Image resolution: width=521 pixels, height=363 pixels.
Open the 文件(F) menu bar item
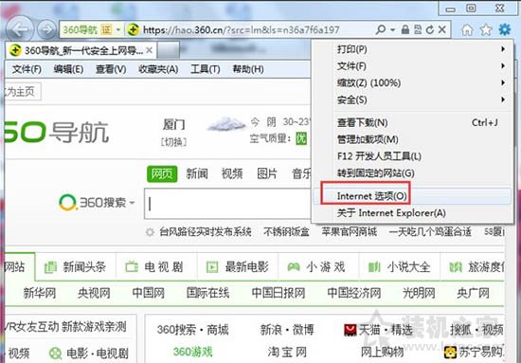27,69
